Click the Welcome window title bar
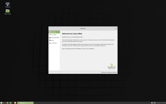The image size is (166, 104). [x=83, y=28]
